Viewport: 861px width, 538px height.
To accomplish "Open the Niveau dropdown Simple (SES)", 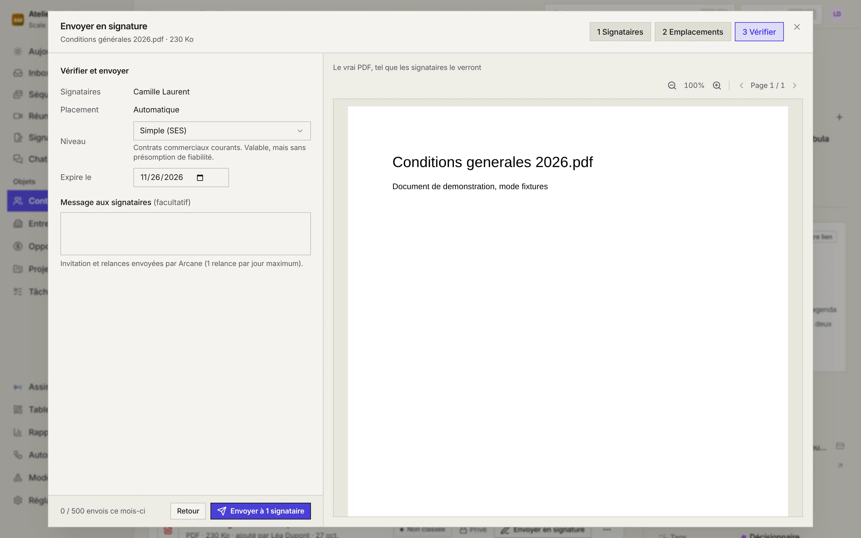I will 222,131.
